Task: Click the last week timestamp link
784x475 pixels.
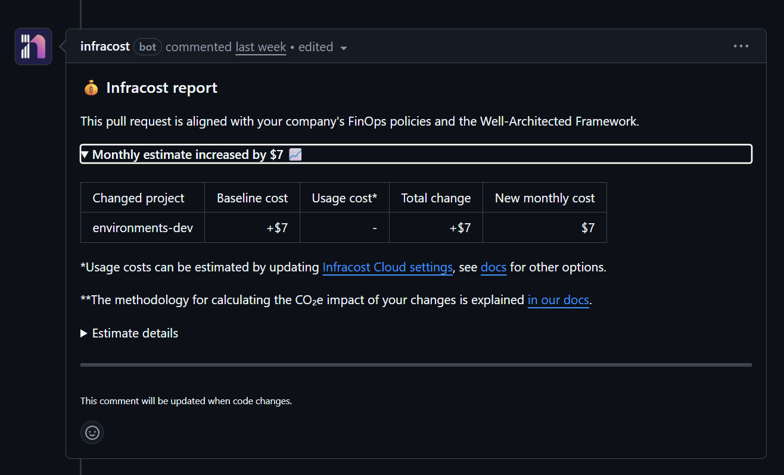Action: (x=260, y=47)
